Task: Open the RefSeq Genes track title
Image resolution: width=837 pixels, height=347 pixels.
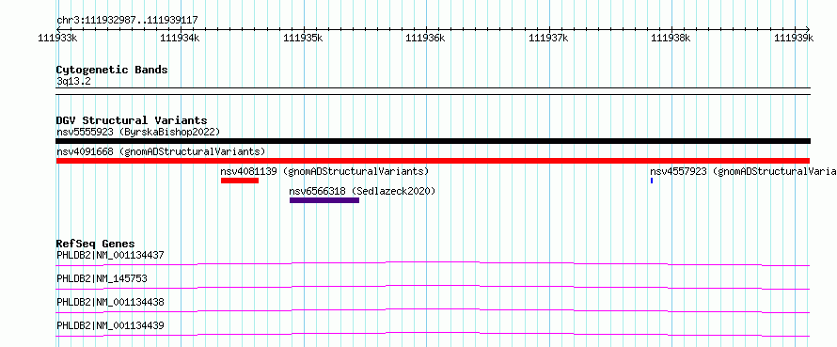Action: (95, 244)
